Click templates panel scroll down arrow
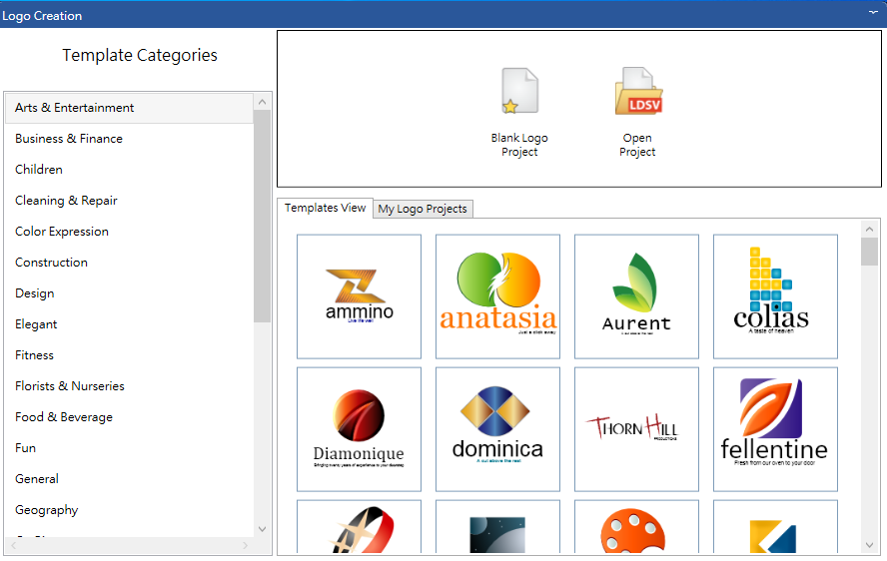887x561 pixels. point(869,545)
